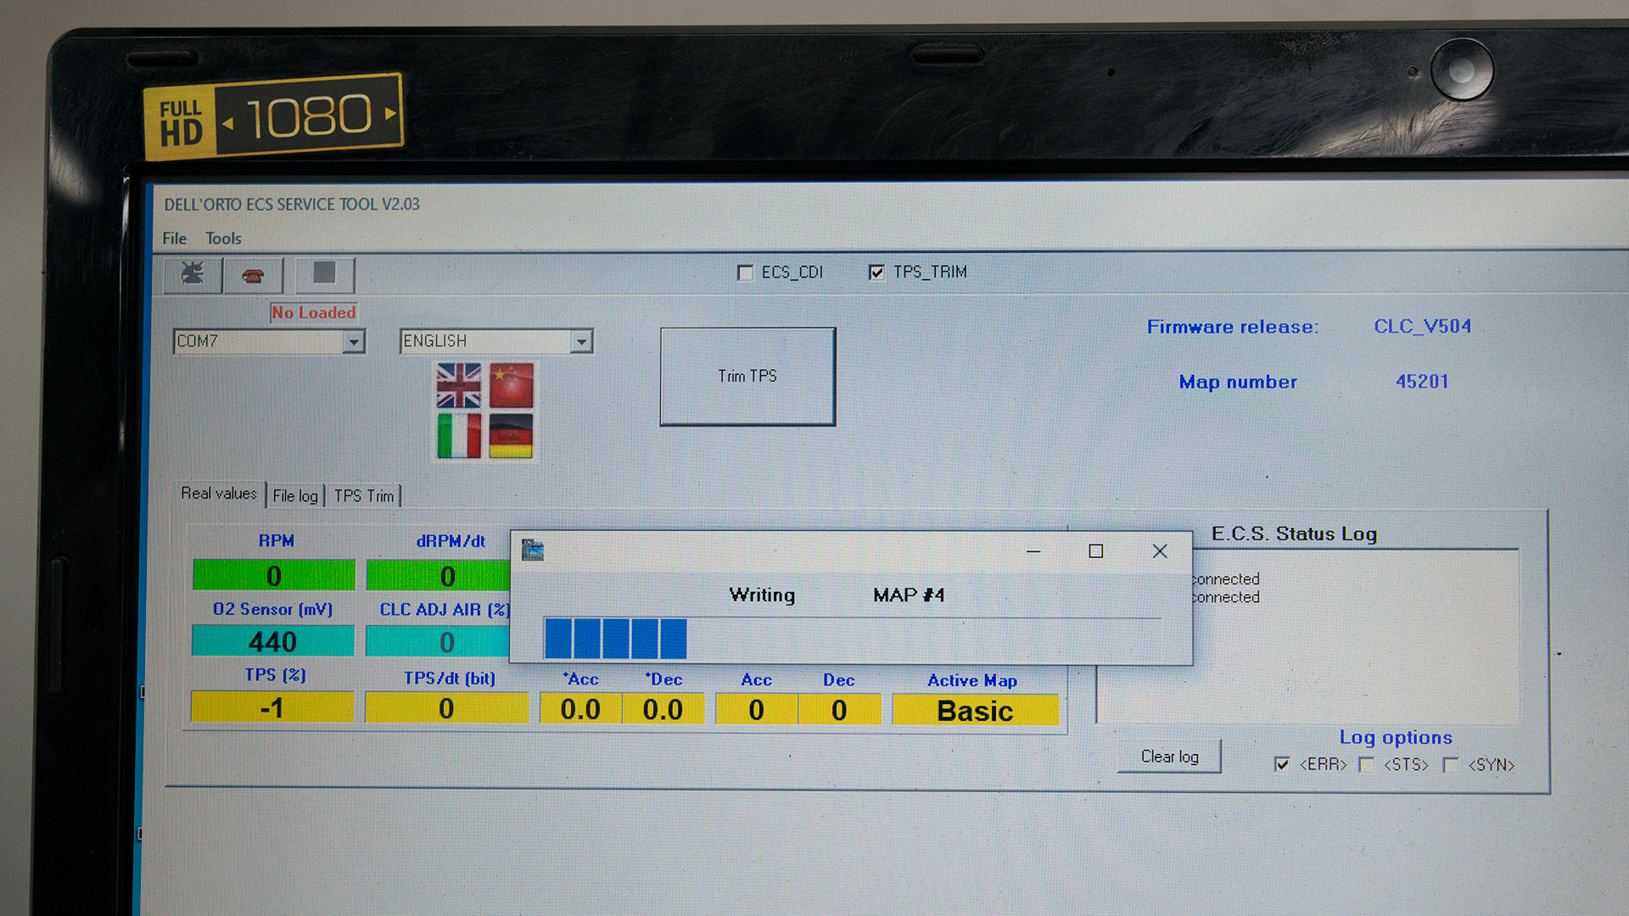The image size is (1629, 916).
Task: Select the German flag language icon
Action: coord(512,436)
